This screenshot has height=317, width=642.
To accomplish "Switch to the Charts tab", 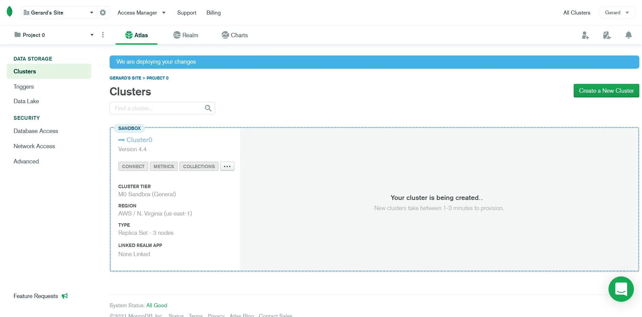I will click(x=235, y=35).
